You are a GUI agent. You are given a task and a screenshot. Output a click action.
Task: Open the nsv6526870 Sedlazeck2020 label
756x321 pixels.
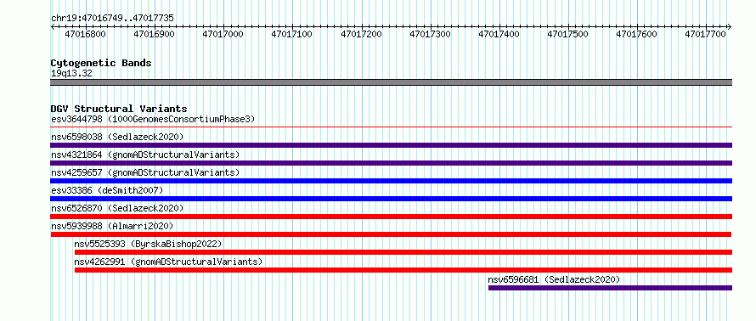coord(117,208)
